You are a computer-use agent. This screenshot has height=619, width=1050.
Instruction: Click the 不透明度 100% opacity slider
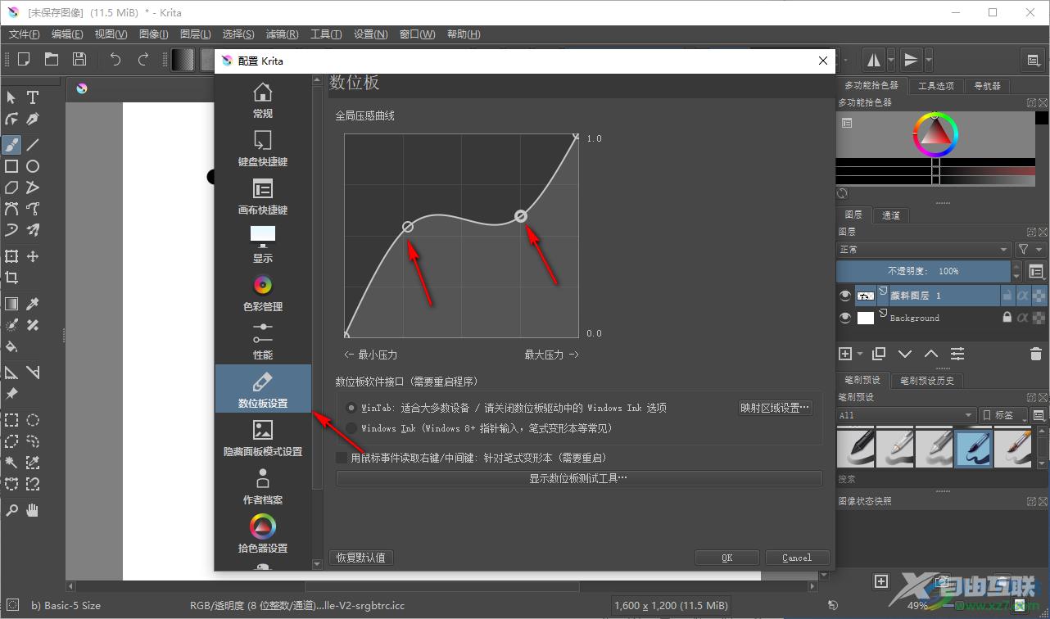(924, 271)
